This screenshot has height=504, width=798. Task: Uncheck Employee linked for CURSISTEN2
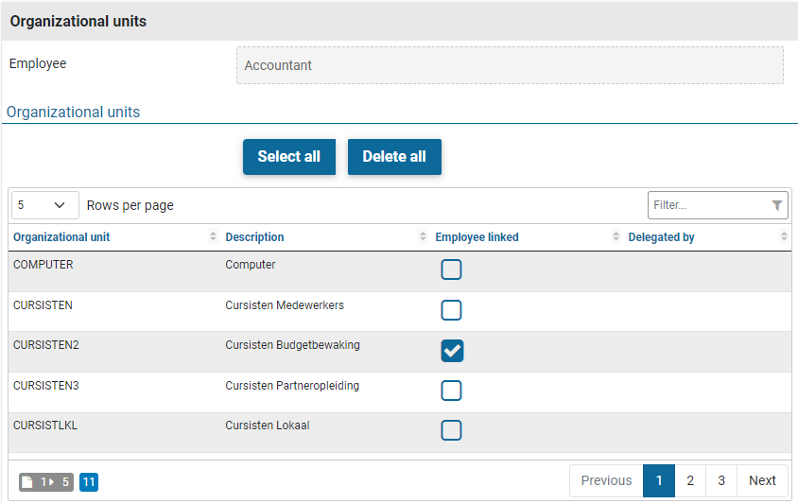(452, 351)
